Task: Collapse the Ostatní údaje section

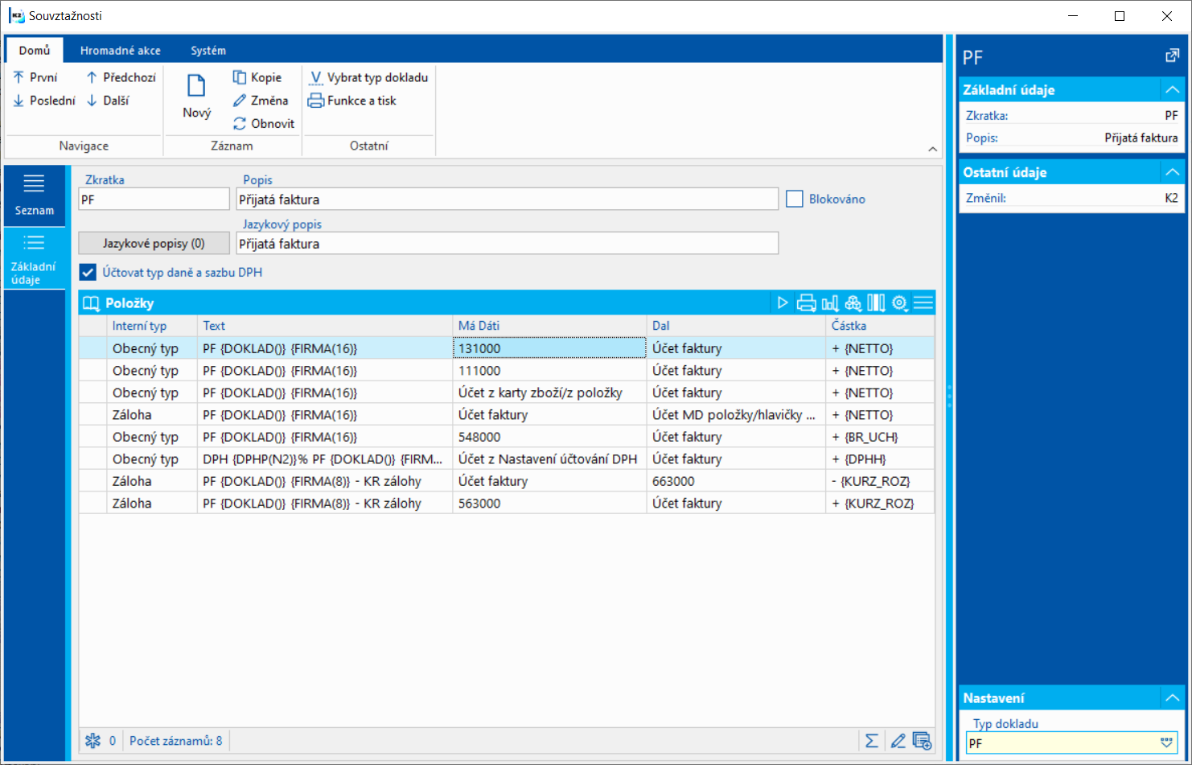Action: [1172, 172]
